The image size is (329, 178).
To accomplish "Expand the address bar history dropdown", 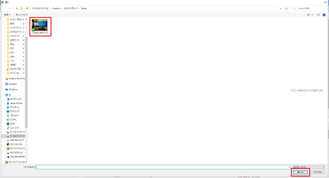I will (x=281, y=9).
